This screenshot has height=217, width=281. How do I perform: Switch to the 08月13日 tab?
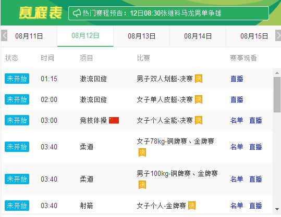(x=142, y=36)
